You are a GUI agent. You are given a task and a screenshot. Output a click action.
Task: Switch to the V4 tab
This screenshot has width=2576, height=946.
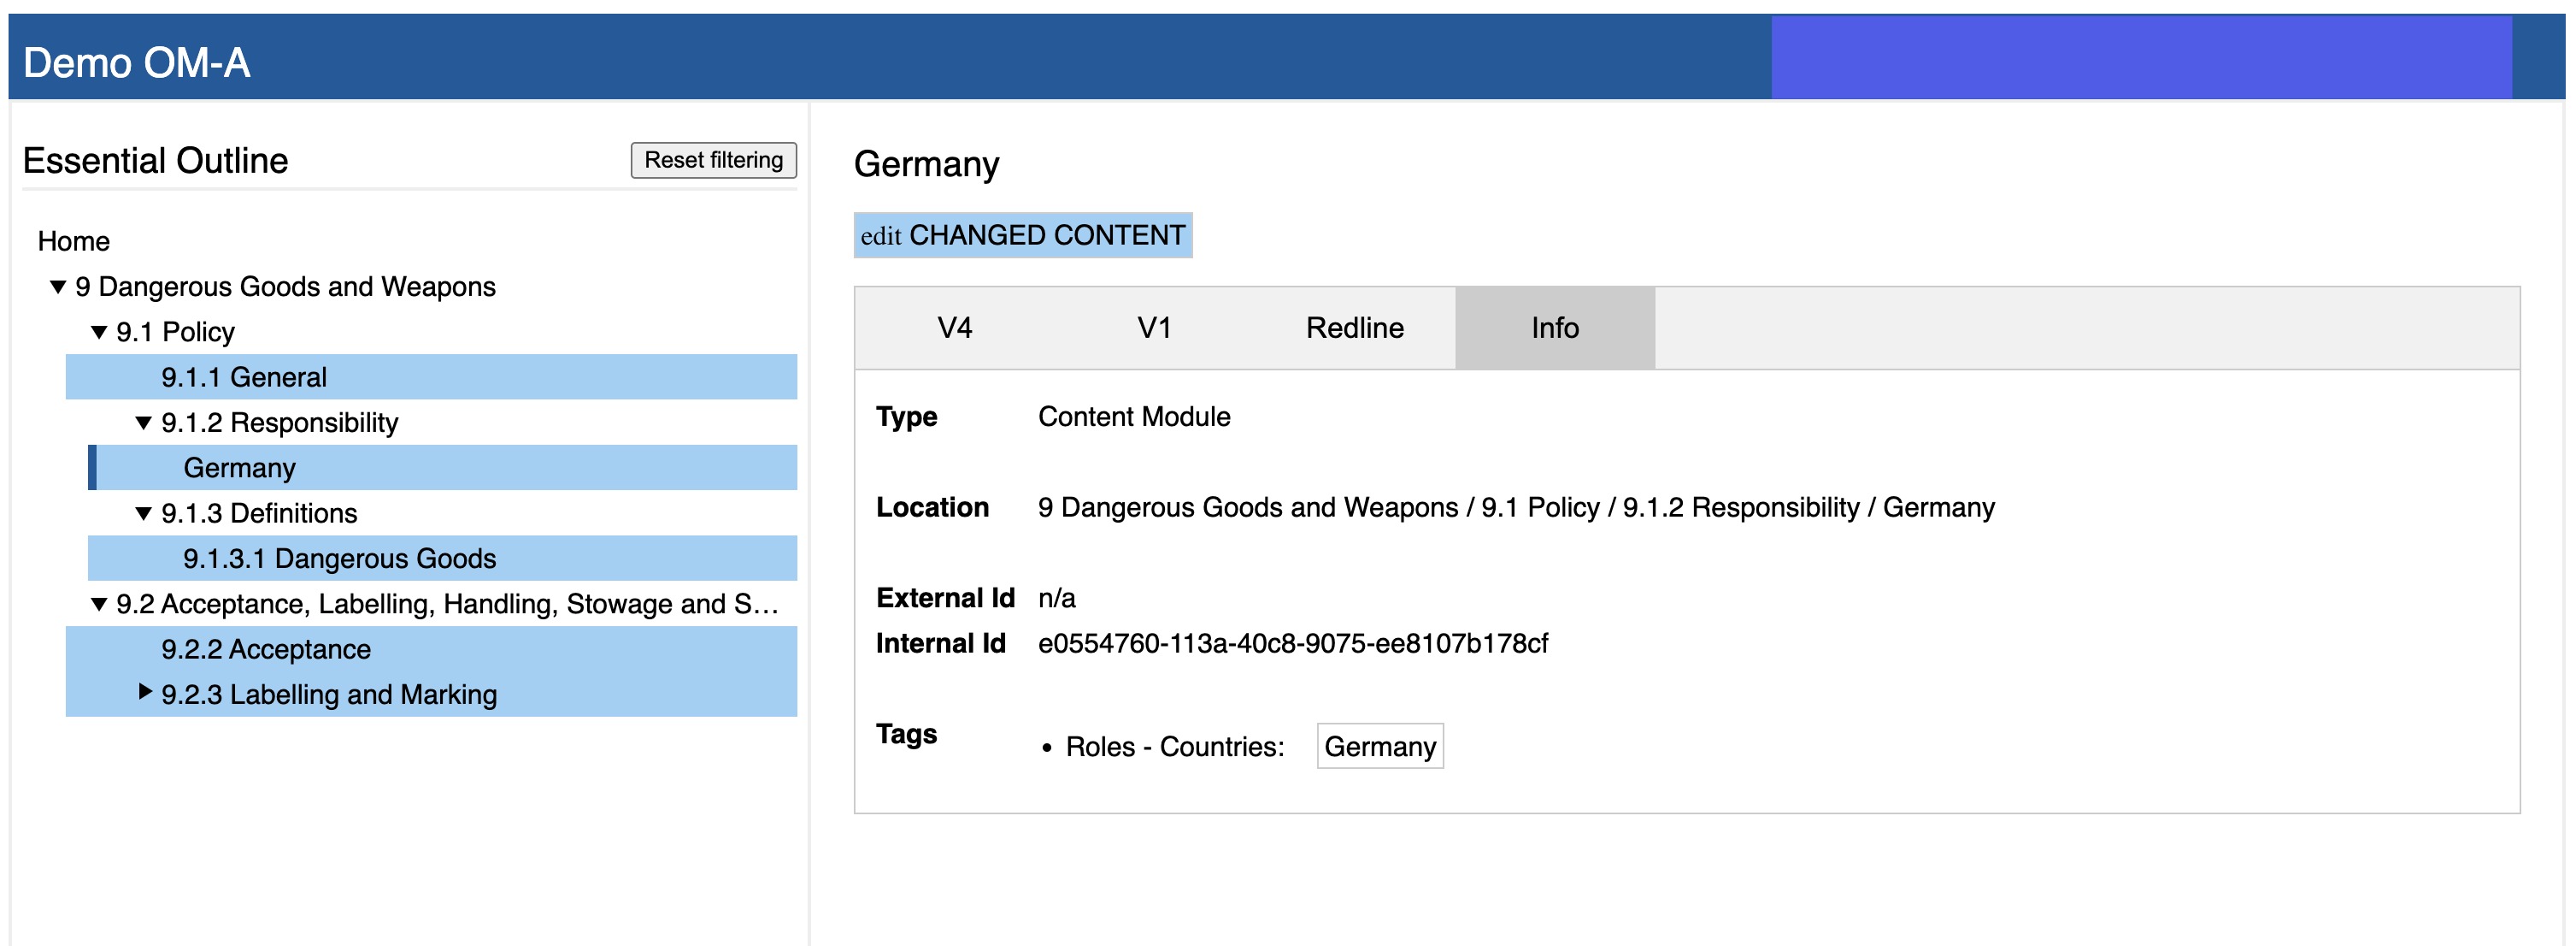954,328
